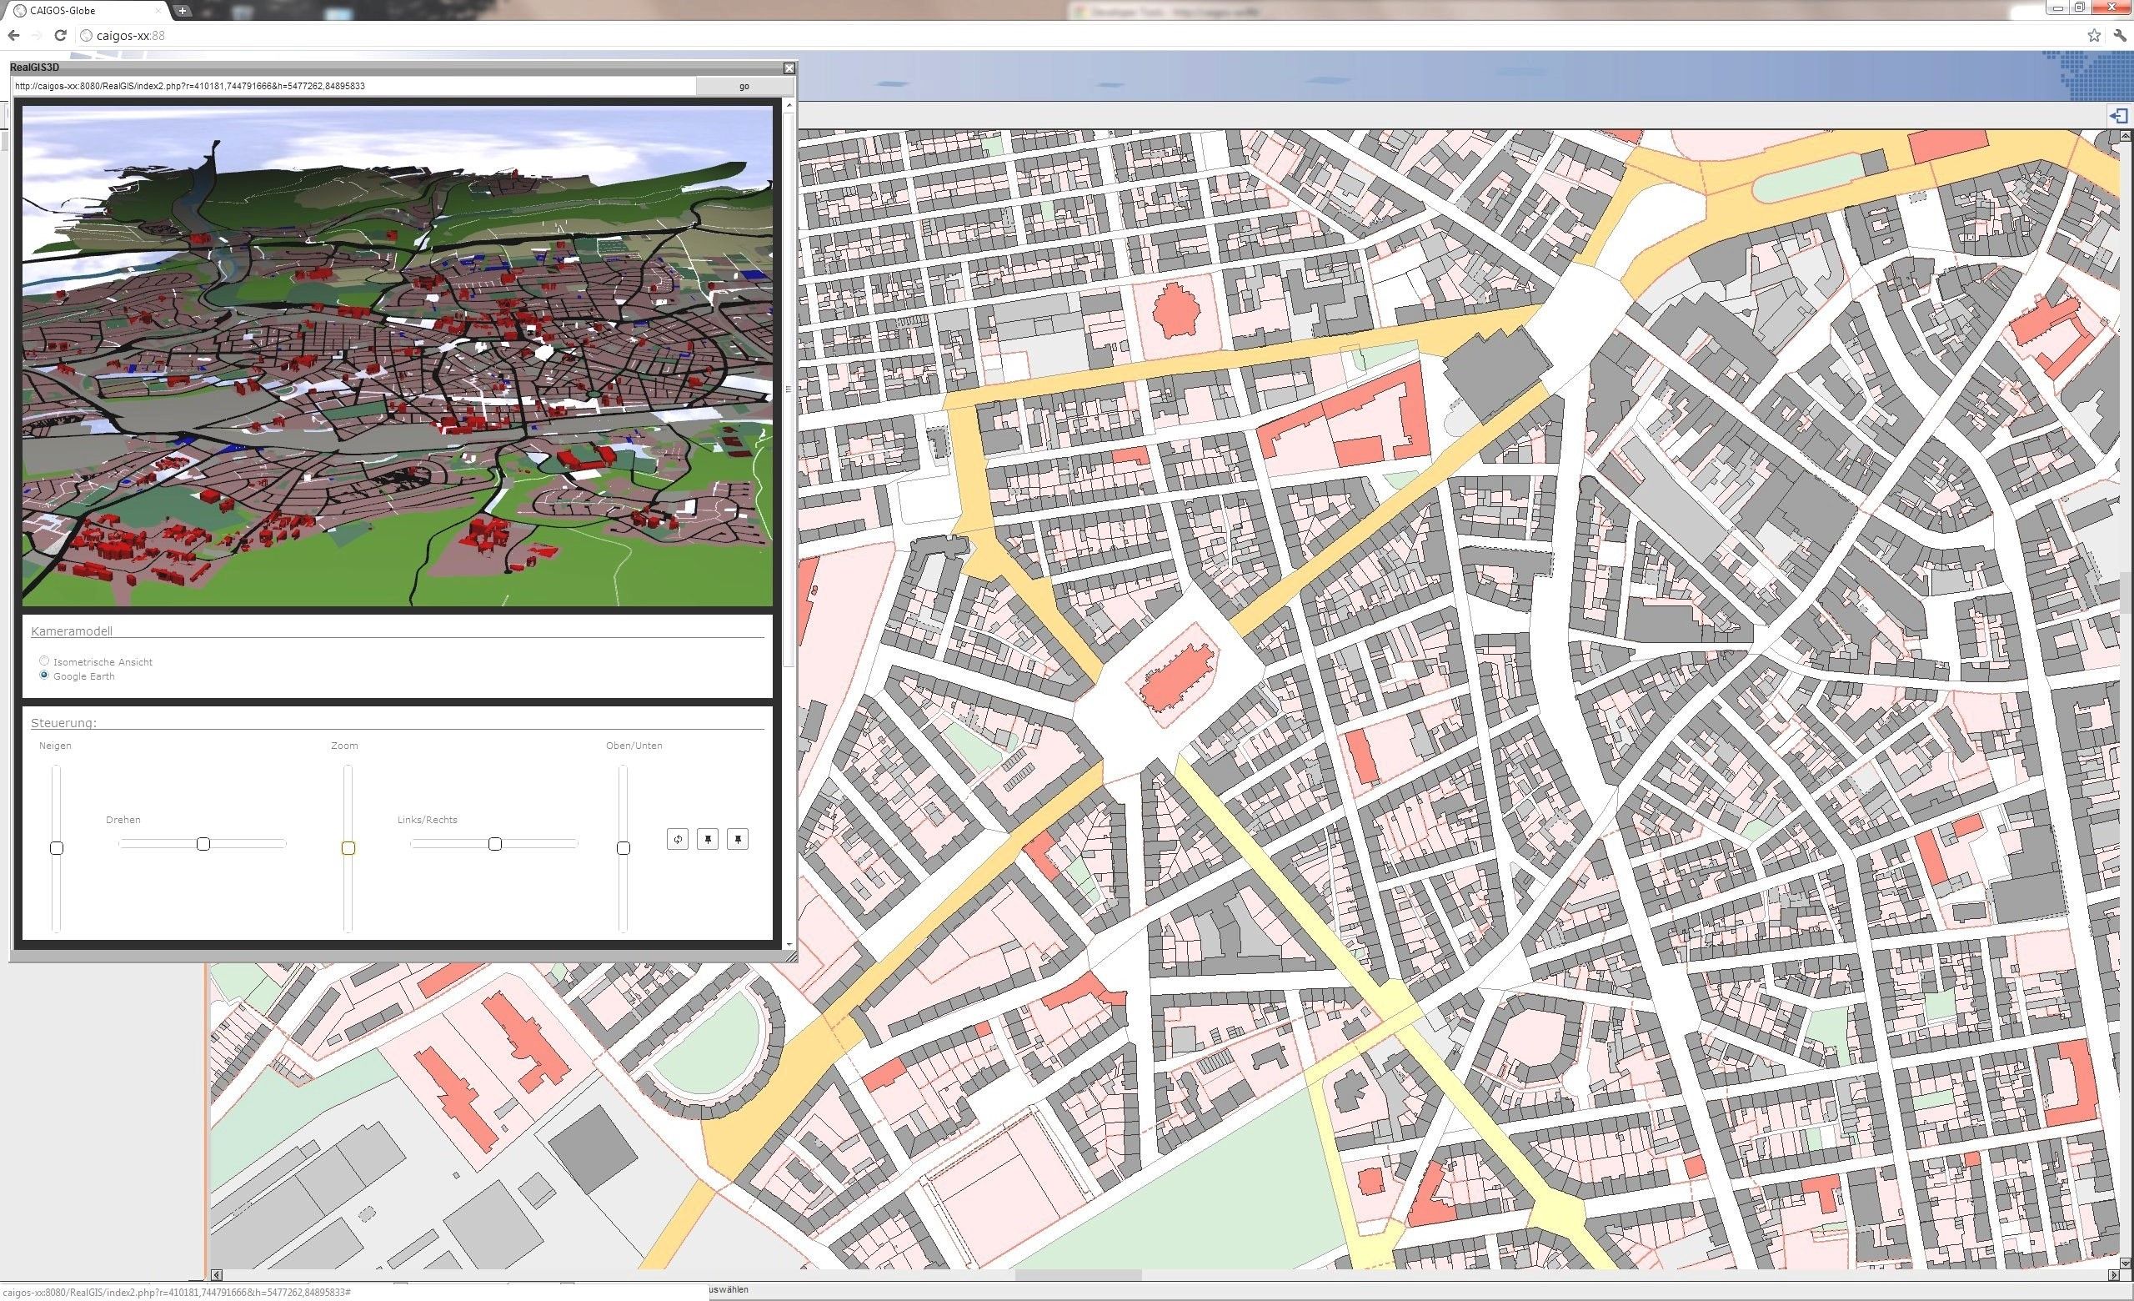This screenshot has height=1301, width=2134.
Task: Click the browser reload icon
Action: (60, 36)
